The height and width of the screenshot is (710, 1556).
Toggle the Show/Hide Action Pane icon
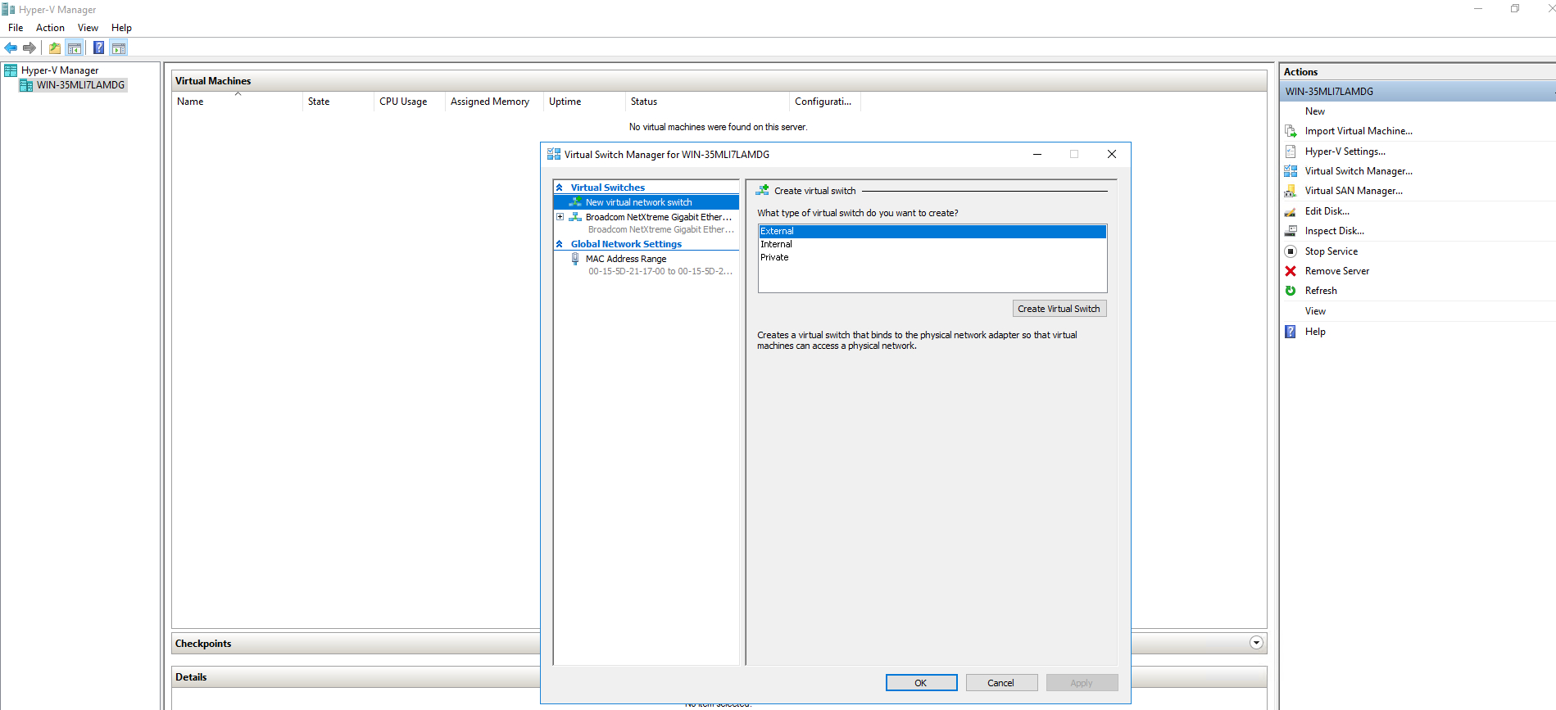pos(119,47)
